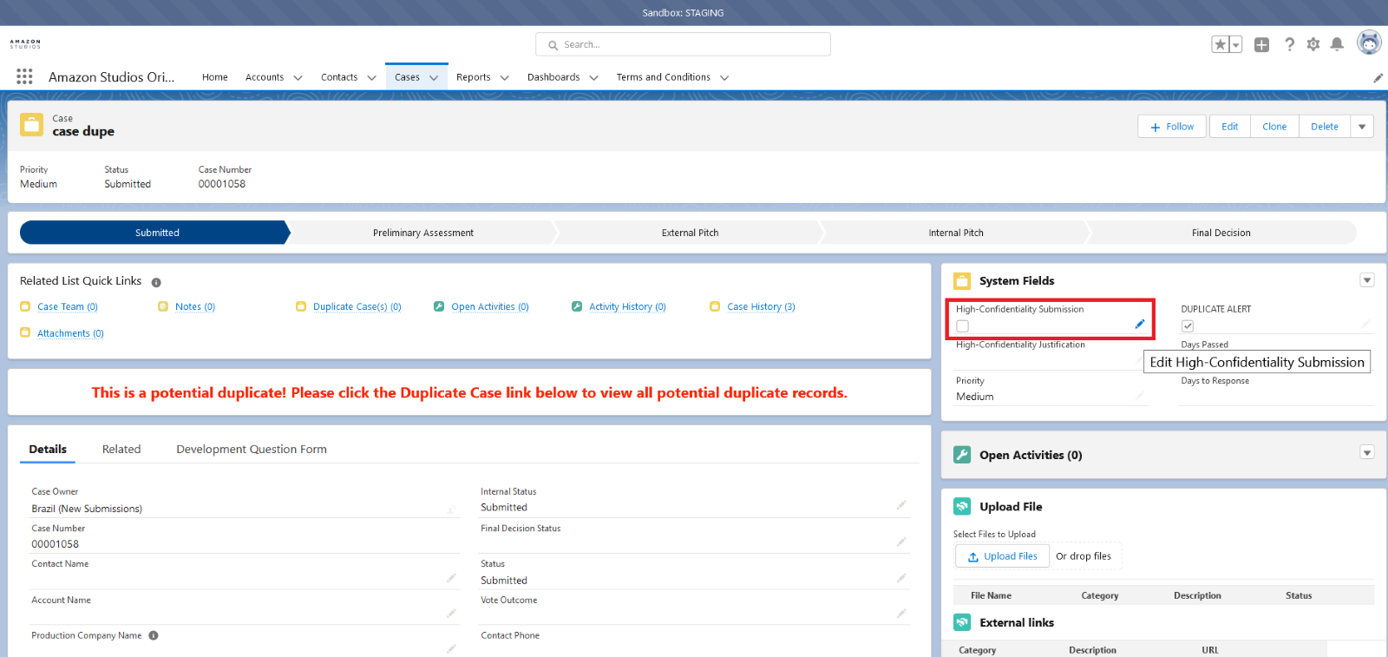Click the Amazon Studios logo

click(25, 43)
